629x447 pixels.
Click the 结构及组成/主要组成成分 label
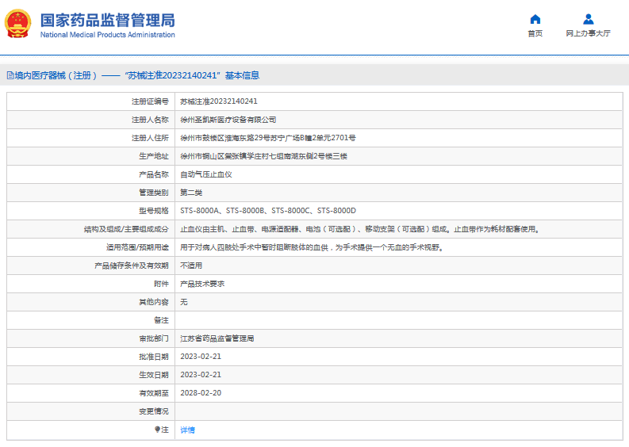126,229
